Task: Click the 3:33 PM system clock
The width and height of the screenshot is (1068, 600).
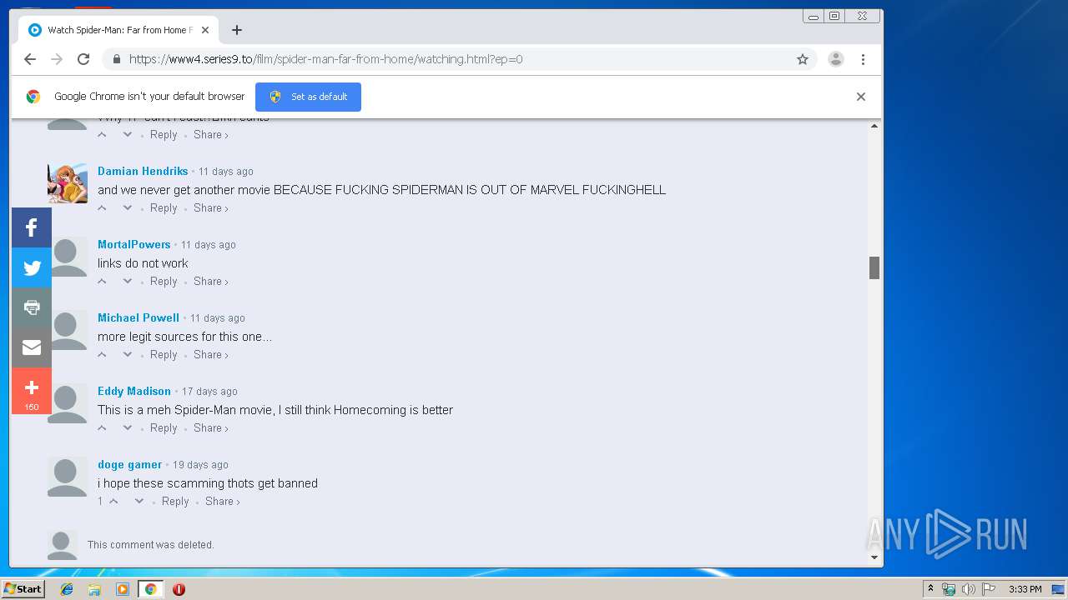Action: 1025,589
